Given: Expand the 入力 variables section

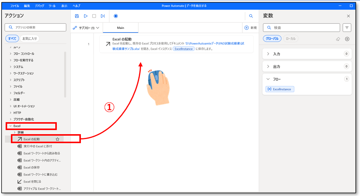Looking at the screenshot, I should 268,54.
